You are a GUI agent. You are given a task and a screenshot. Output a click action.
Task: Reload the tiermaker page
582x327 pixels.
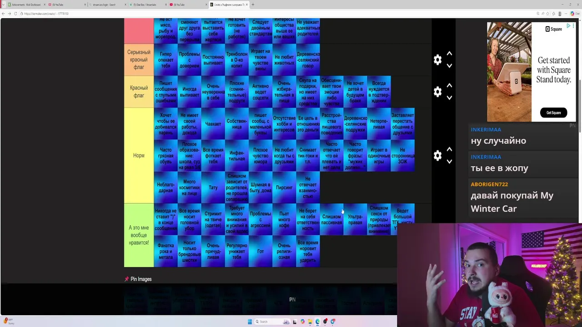click(x=15, y=14)
